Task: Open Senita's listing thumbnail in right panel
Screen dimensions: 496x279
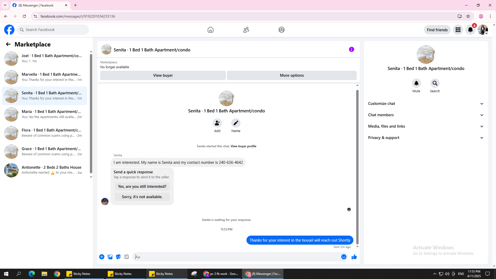Action: (426, 55)
